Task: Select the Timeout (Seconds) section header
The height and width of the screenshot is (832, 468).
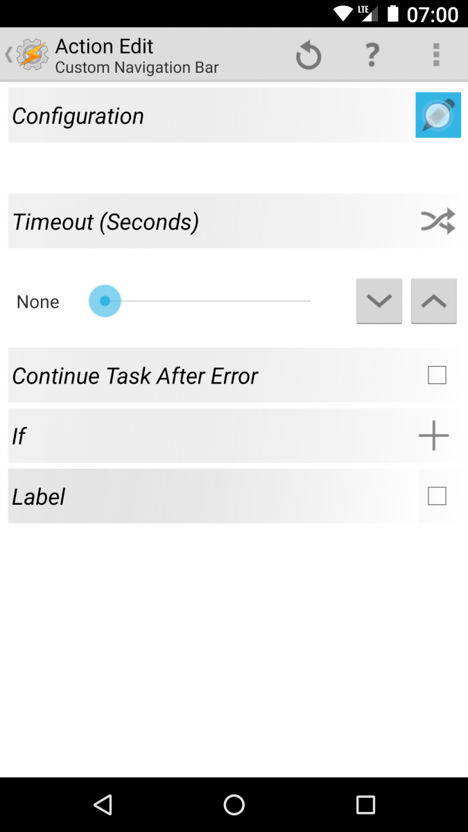Action: tap(105, 220)
